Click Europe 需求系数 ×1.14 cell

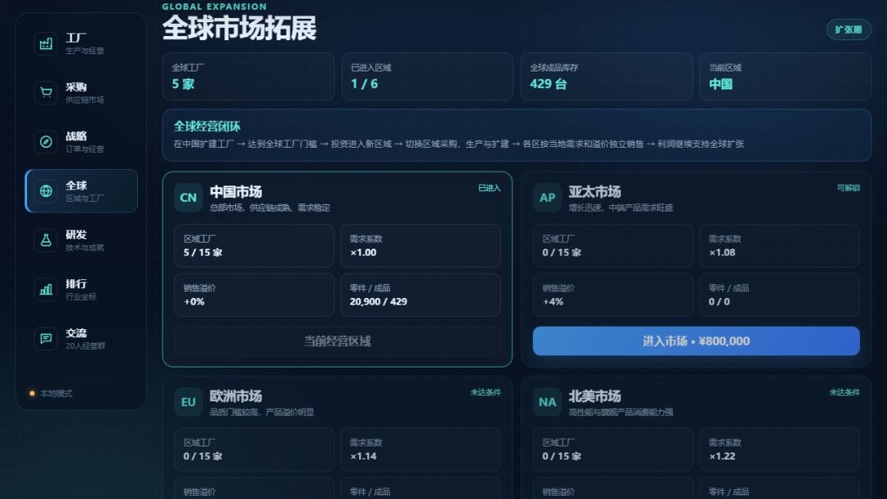(421, 450)
